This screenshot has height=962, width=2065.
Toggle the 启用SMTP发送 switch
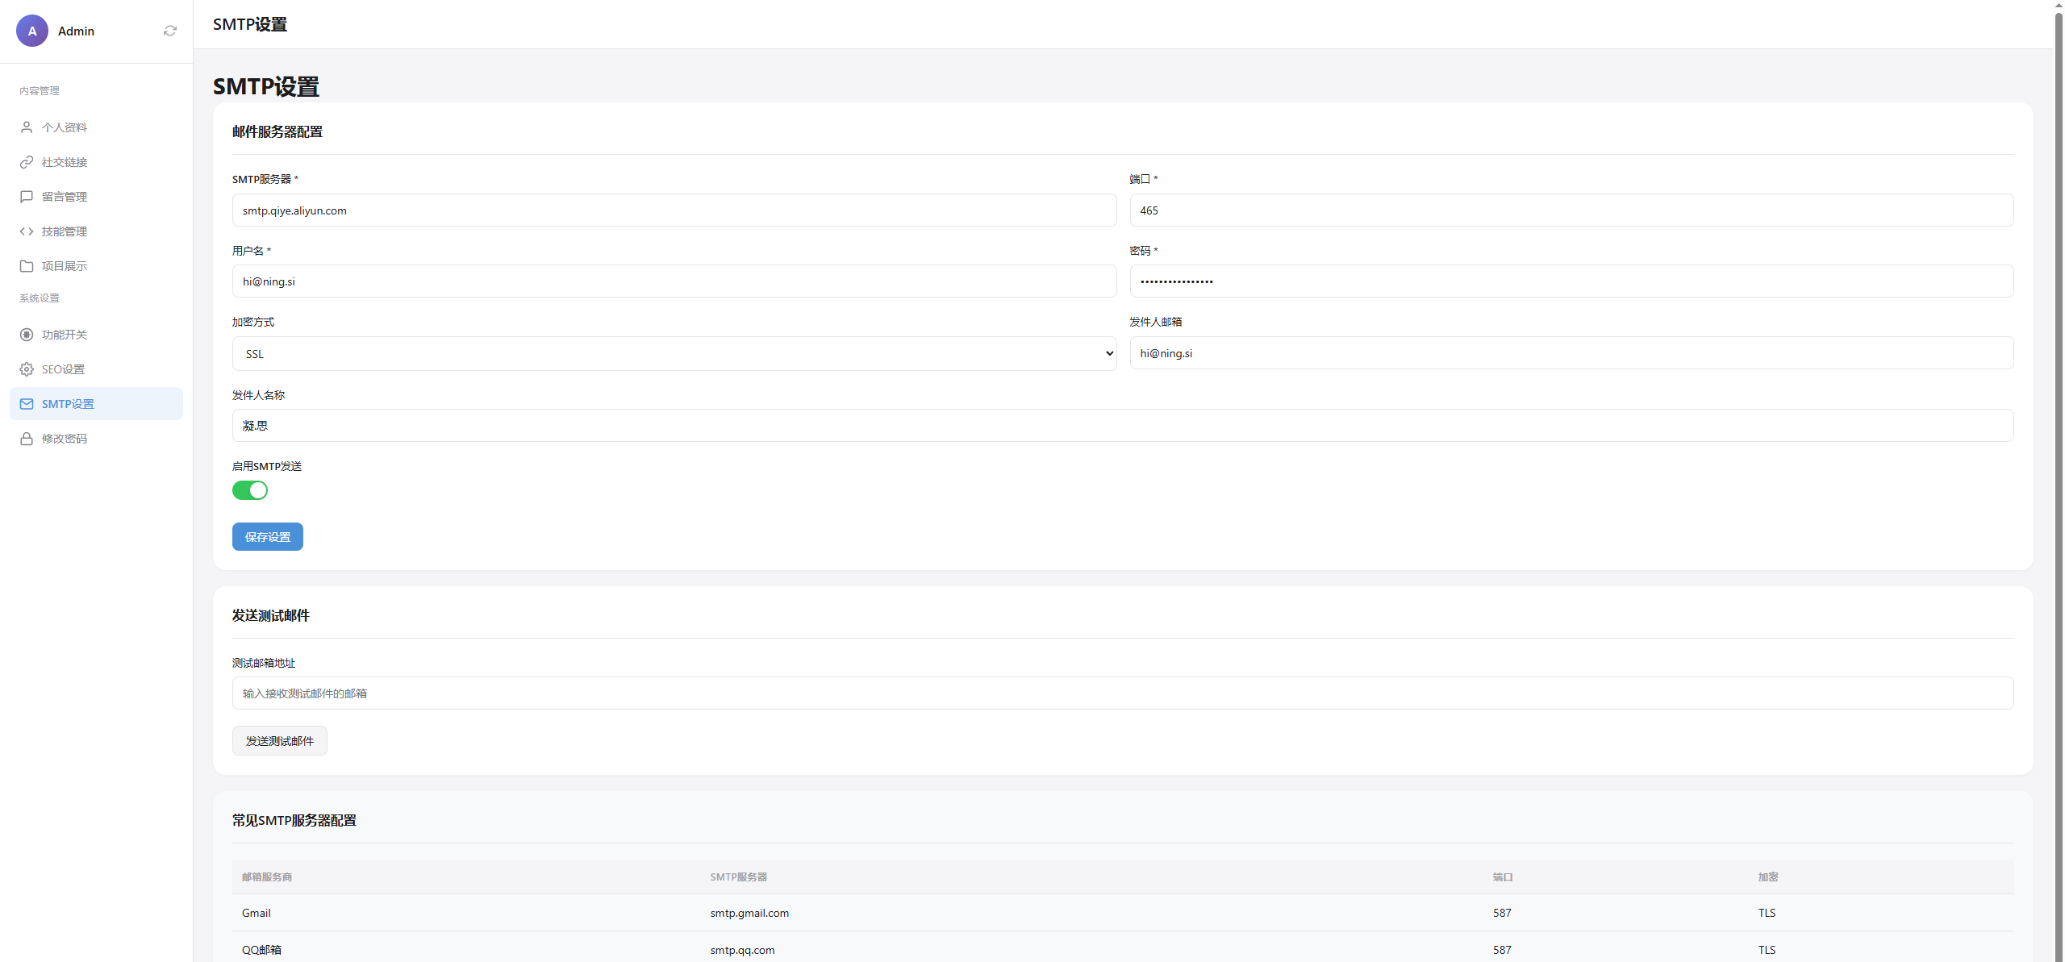point(250,490)
